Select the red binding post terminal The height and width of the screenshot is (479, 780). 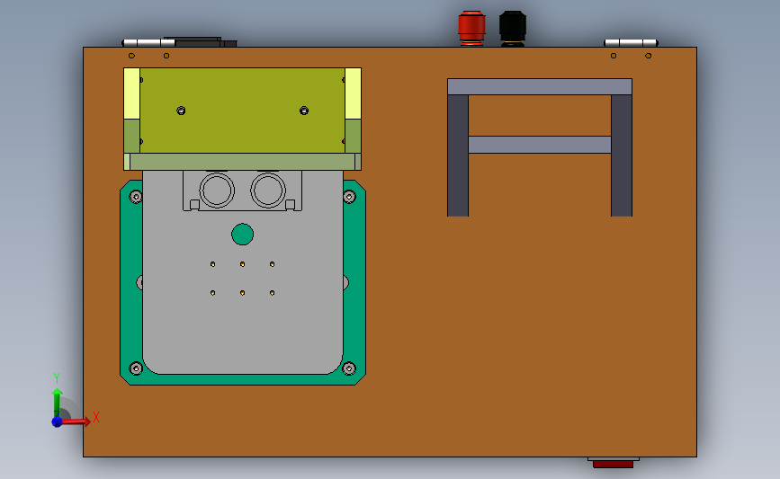coord(471,29)
